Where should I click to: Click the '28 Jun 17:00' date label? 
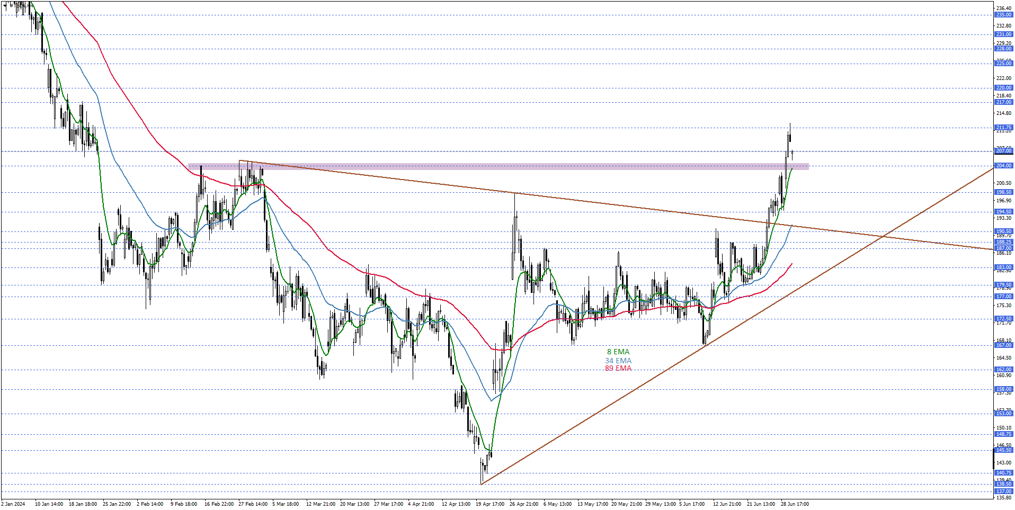coord(795,504)
